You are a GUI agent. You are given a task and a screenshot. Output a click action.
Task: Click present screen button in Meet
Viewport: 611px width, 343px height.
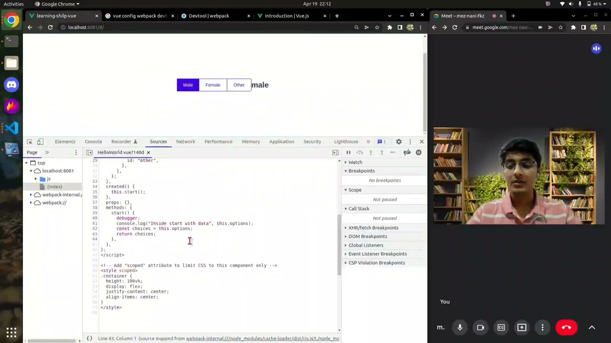click(522, 327)
